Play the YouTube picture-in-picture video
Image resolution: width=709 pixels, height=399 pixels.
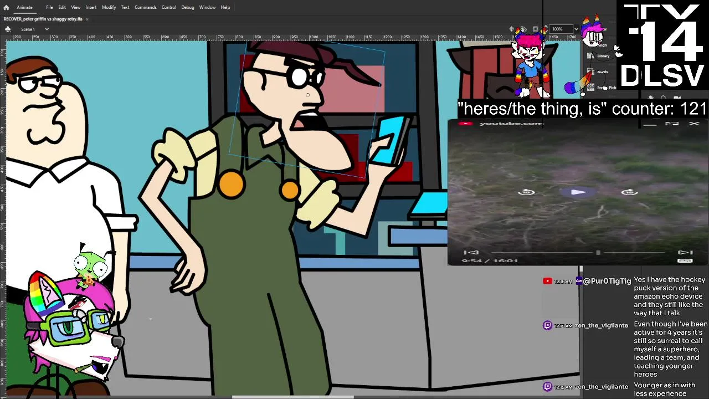tap(577, 192)
